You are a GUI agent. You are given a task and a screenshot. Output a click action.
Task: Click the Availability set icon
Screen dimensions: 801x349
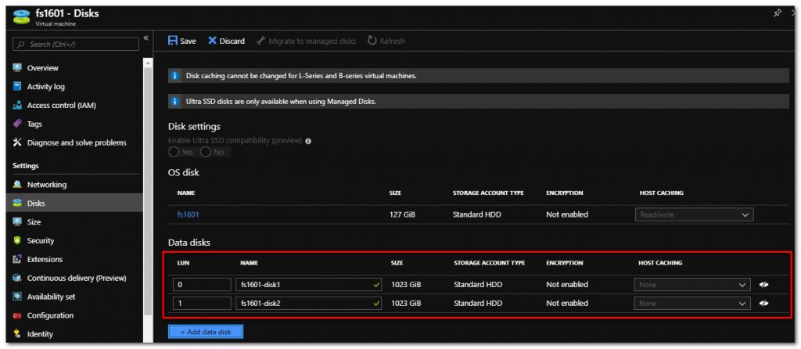pyautogui.click(x=17, y=297)
